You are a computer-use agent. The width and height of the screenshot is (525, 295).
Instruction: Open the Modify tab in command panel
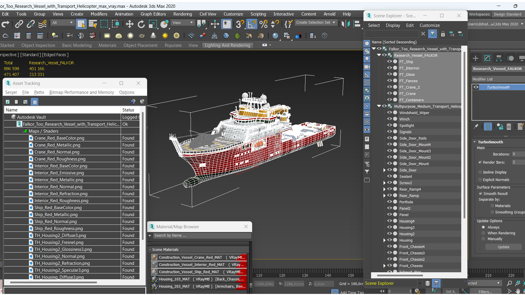[487, 58]
